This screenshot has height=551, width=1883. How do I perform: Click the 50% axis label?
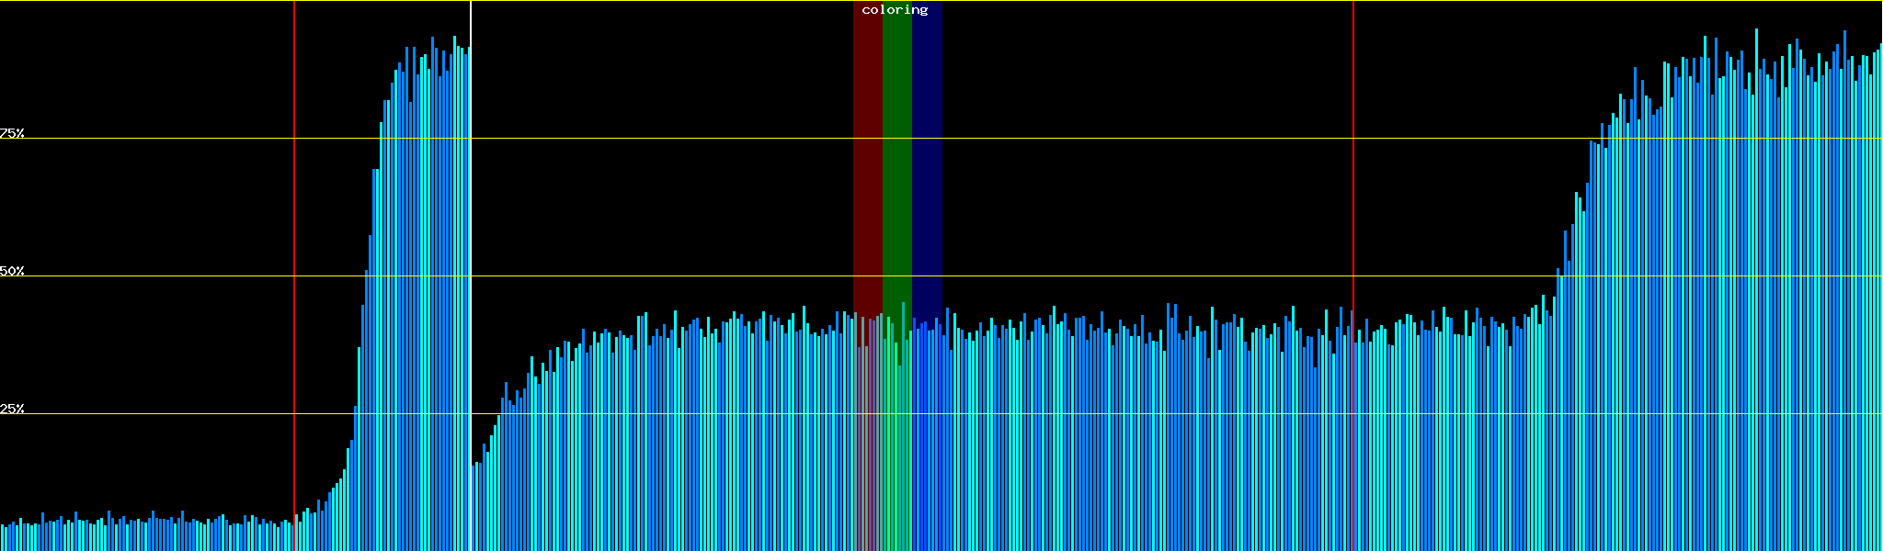13,271
